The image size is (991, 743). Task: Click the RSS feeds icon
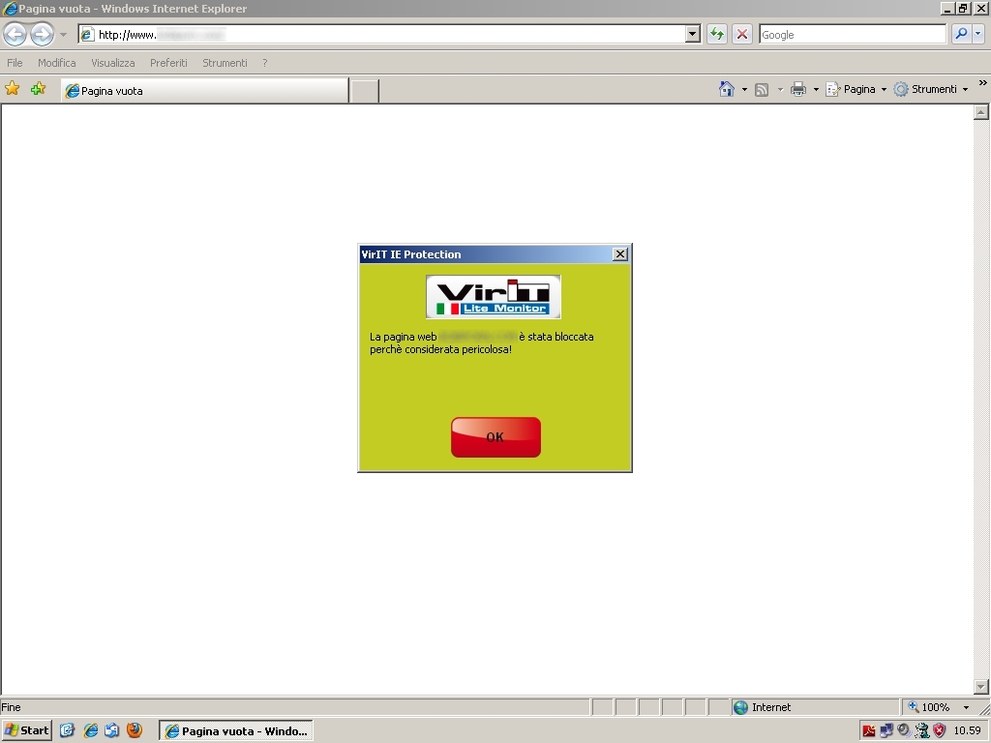[763, 90]
